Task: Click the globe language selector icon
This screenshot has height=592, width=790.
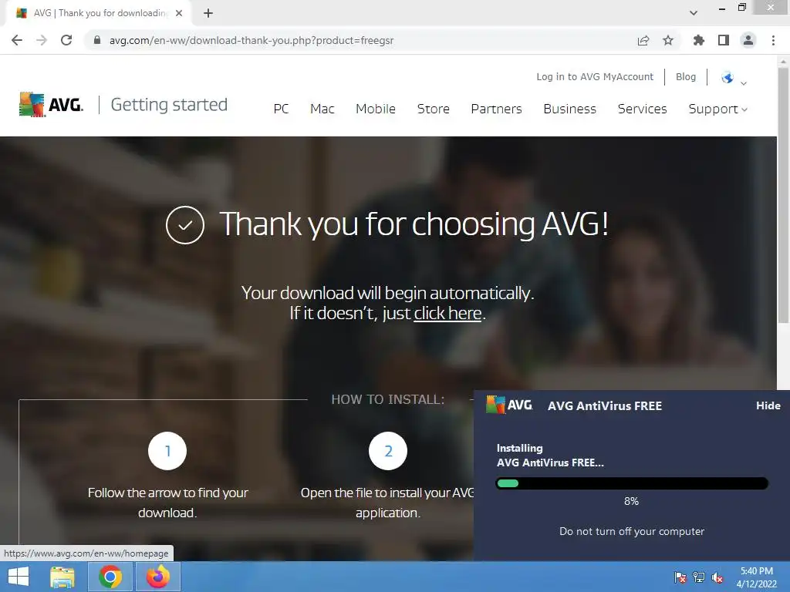Action: [x=727, y=78]
